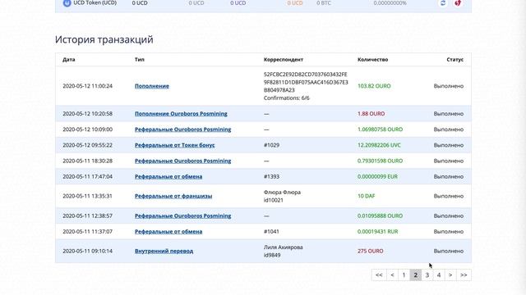
Task: Click the Корреспондент column header
Action: pos(283,60)
